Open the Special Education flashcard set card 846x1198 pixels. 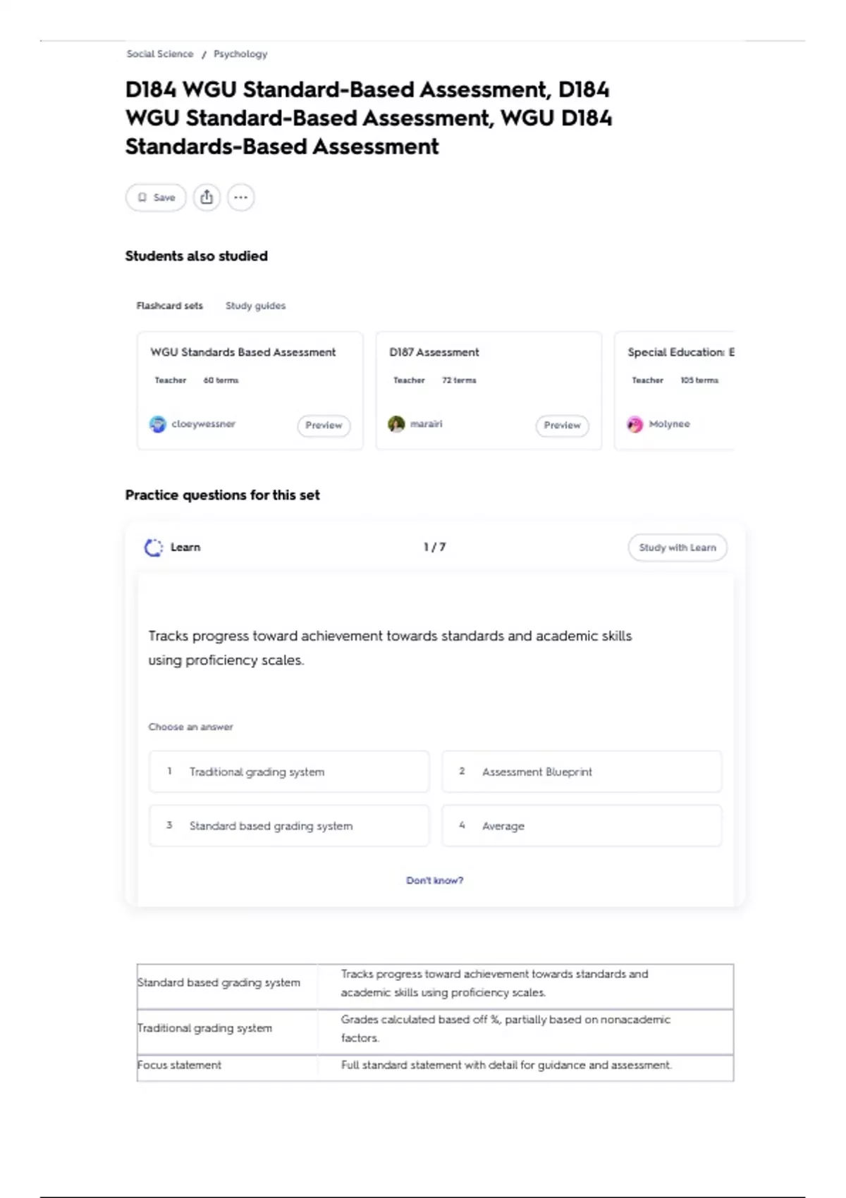[x=675, y=390]
